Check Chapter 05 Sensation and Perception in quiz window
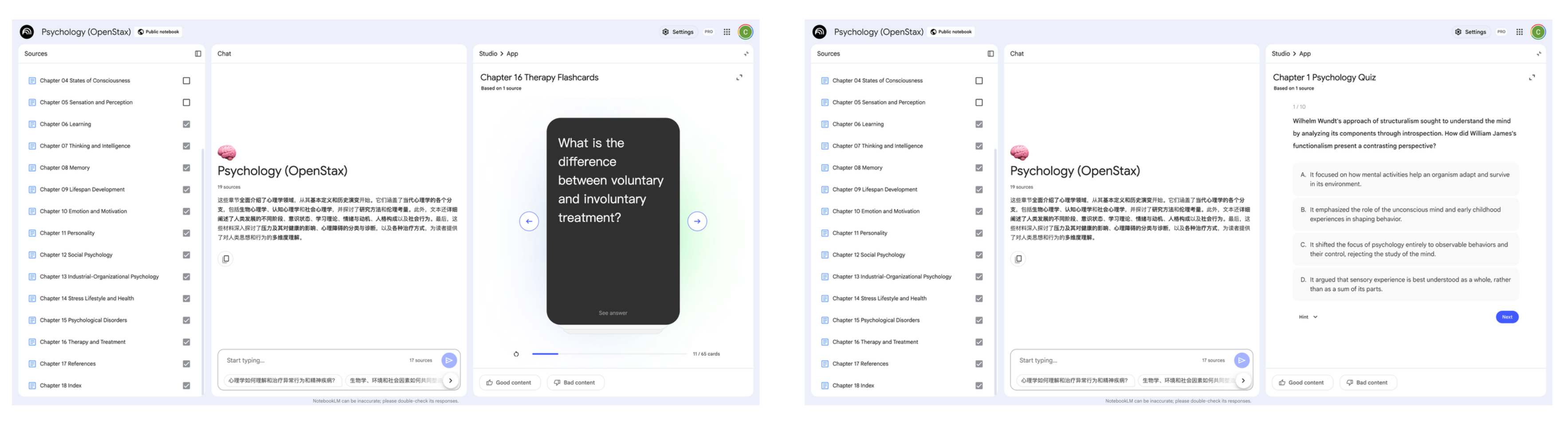The image size is (1556, 423). 978,102
